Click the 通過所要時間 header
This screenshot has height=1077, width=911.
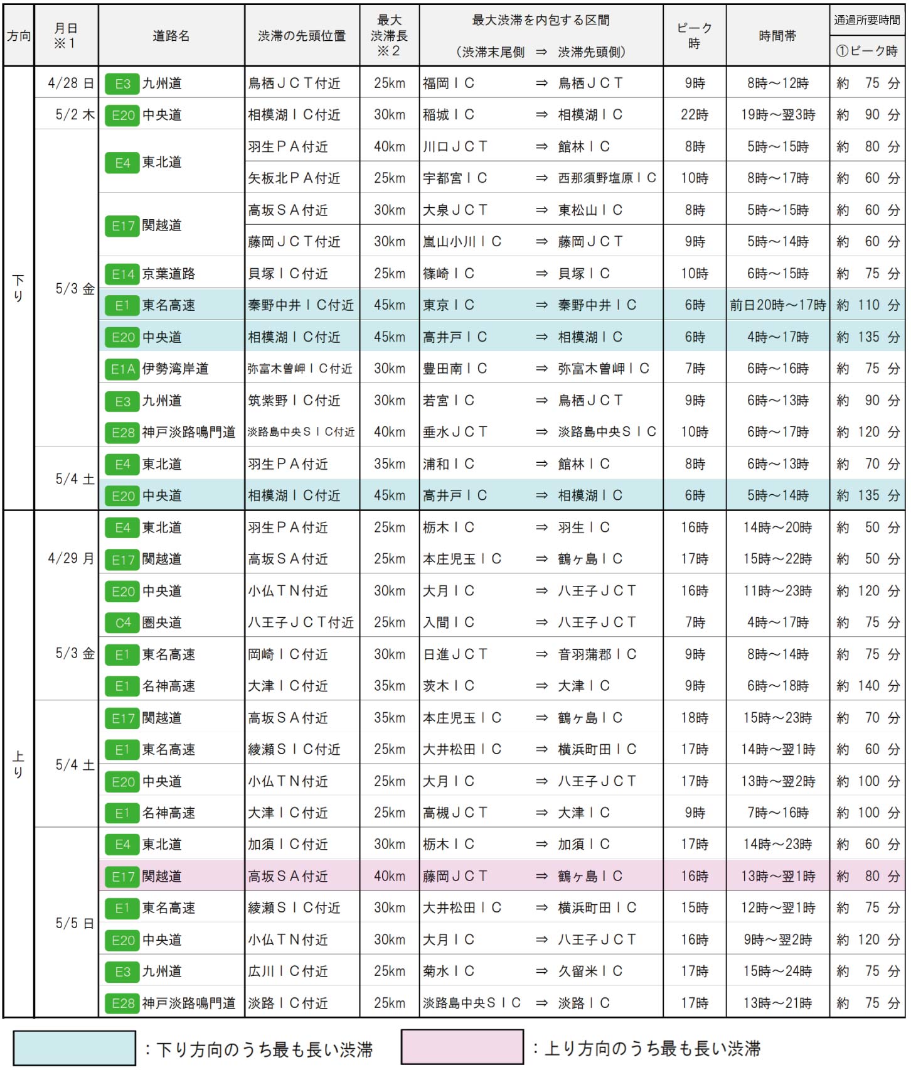(866, 20)
